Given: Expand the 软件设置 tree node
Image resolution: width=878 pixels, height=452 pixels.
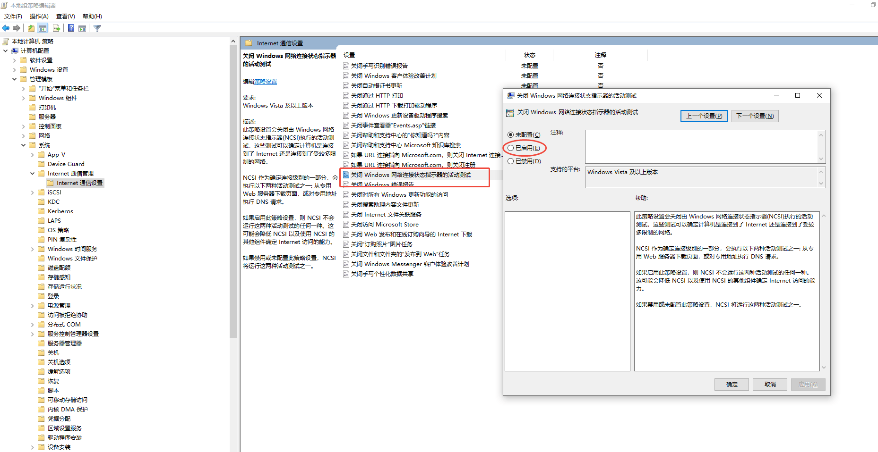Looking at the screenshot, I should [15, 60].
